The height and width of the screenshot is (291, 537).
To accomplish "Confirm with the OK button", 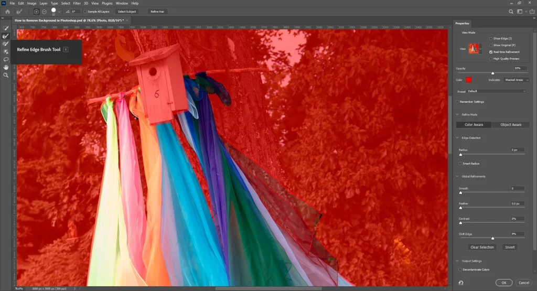I will pyautogui.click(x=504, y=283).
